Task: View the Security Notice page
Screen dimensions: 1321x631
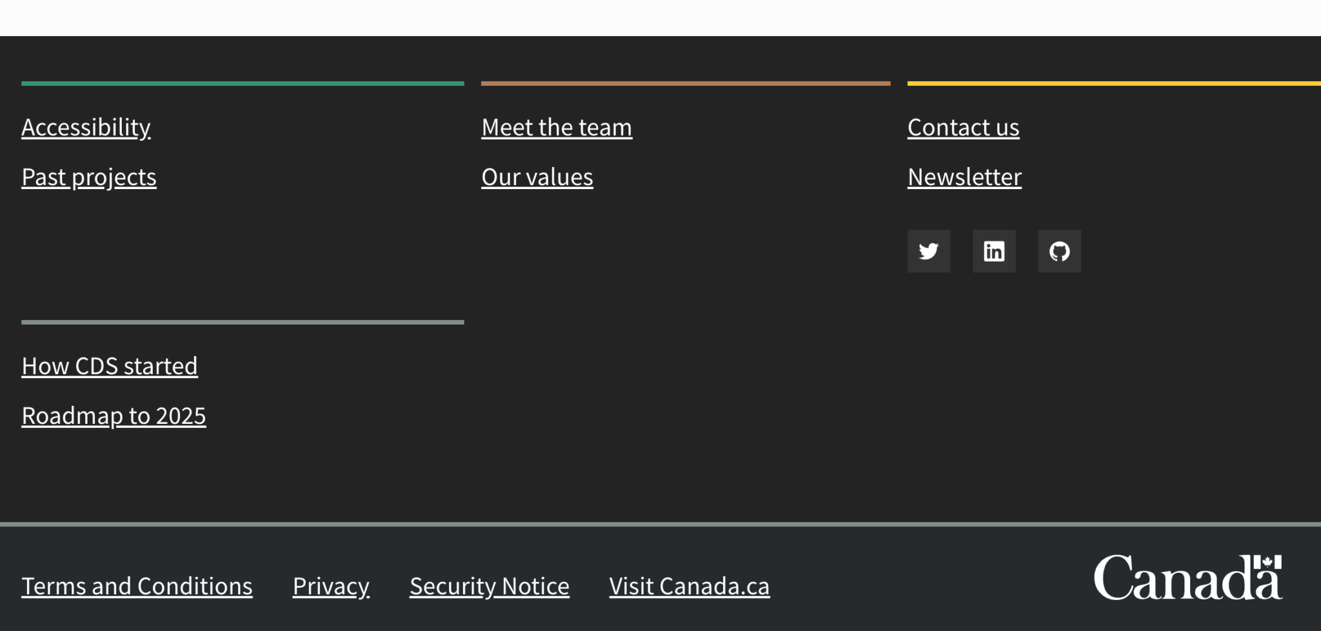Action: coord(490,586)
